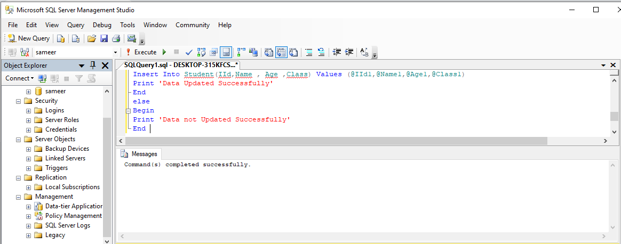Screen dimensions: 621x244
Task: Toggle IntelliSense Enabled button
Action: [226, 52]
